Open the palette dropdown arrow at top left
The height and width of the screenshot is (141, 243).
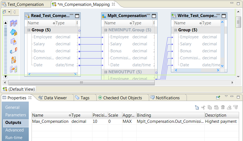point(9,12)
